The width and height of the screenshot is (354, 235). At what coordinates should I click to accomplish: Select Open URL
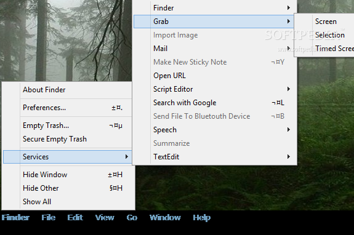[x=214, y=76]
